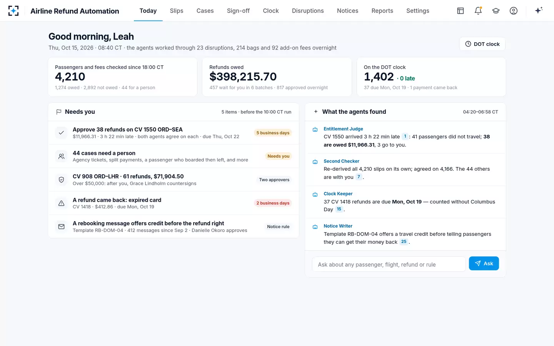Image resolution: width=554 pixels, height=346 pixels.
Task: Open the Cases tab
Action: tap(205, 11)
